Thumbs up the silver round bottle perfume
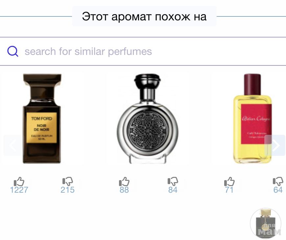Screen dimensions: 286x240 (x=124, y=181)
